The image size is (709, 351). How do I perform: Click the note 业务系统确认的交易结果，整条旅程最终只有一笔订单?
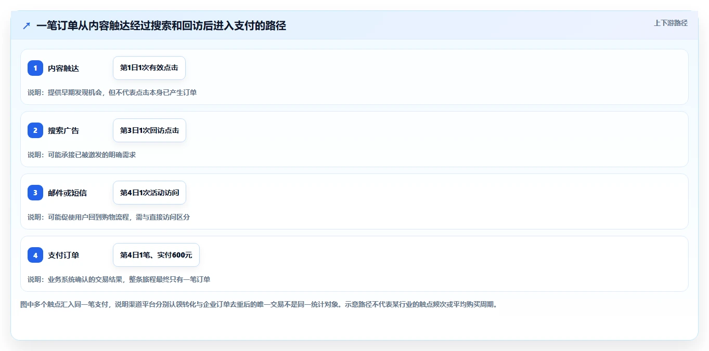tap(129, 279)
